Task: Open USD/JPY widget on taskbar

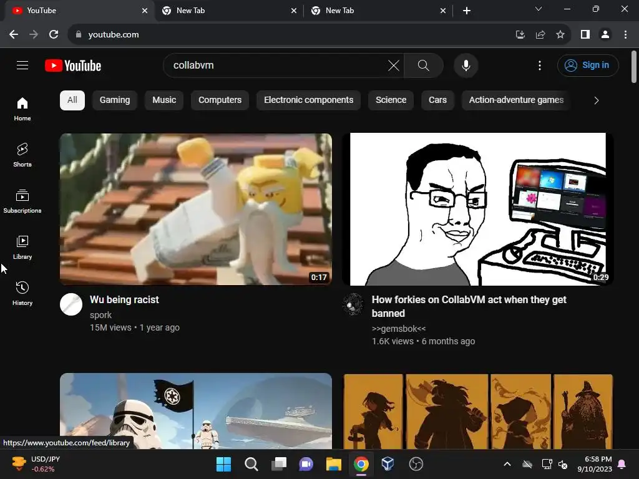Action: (x=36, y=464)
